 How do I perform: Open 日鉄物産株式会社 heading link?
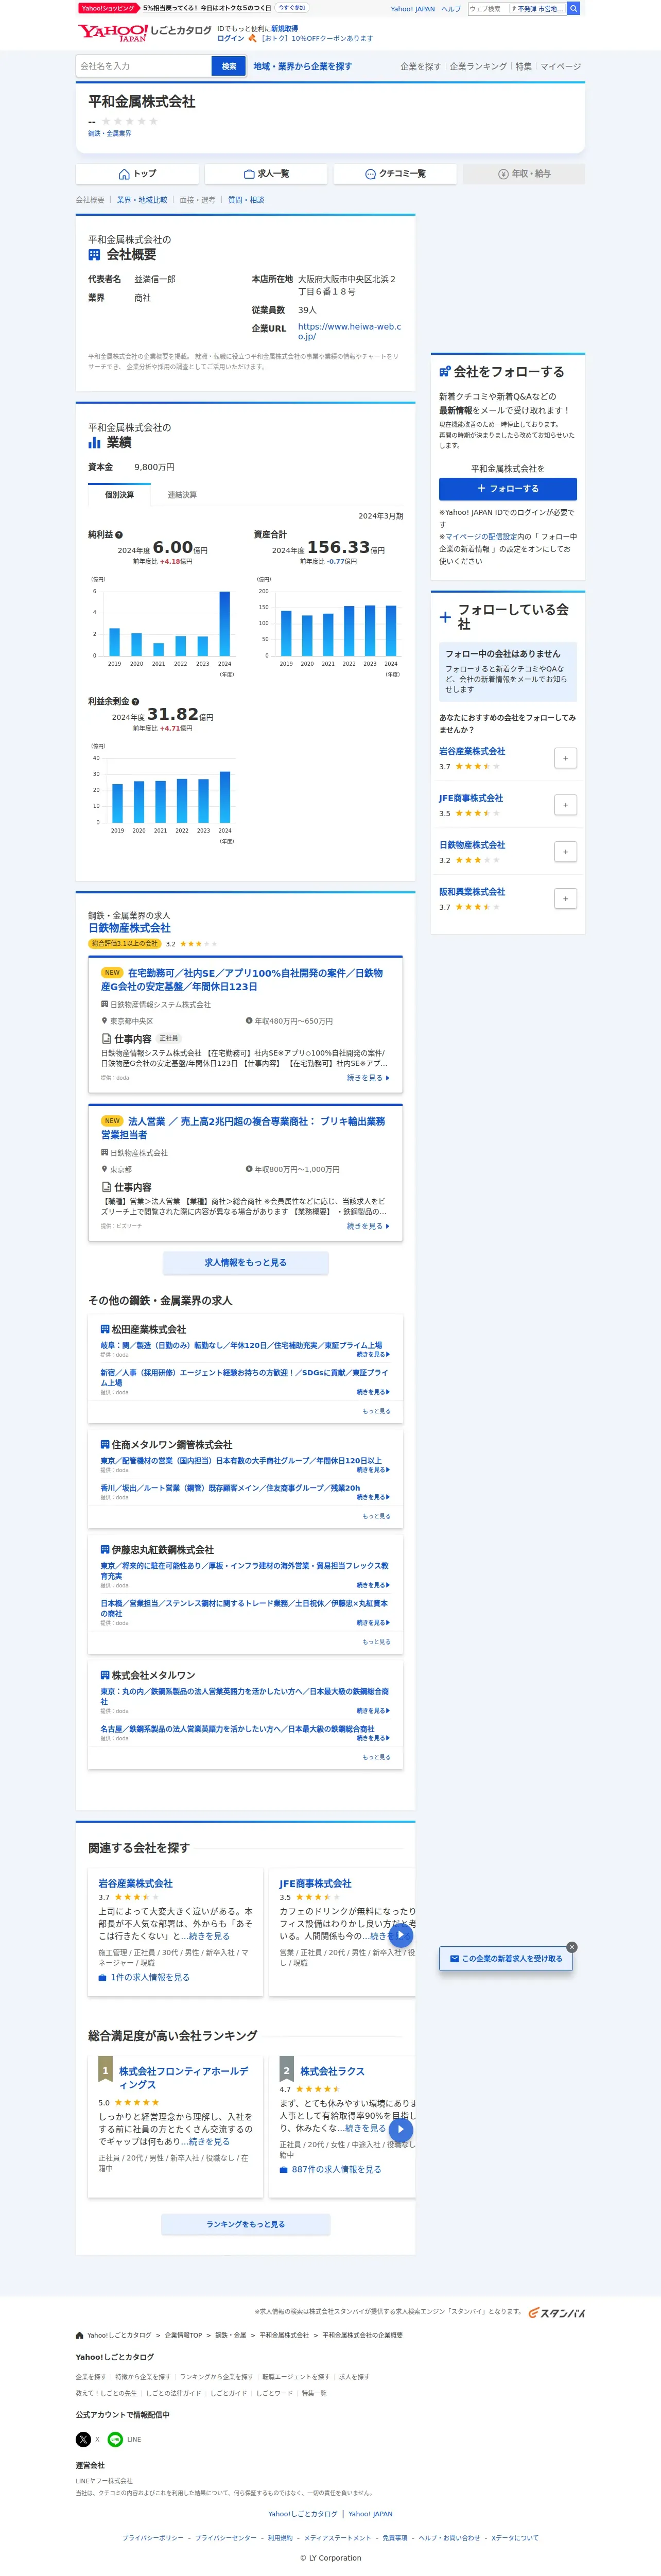click(x=129, y=928)
